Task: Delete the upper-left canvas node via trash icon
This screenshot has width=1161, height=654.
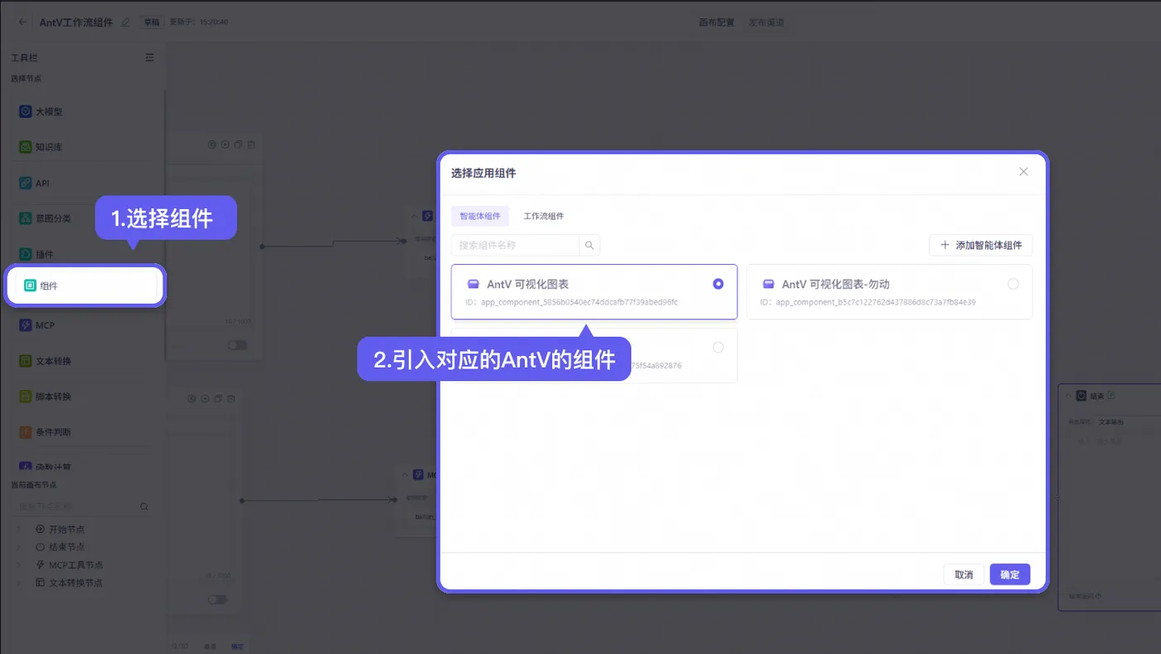Action: click(x=251, y=144)
